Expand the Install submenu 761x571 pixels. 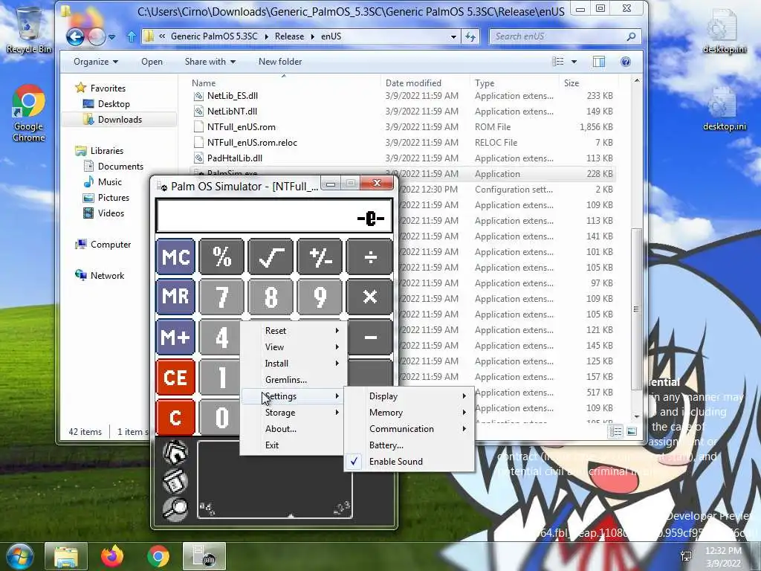point(293,364)
